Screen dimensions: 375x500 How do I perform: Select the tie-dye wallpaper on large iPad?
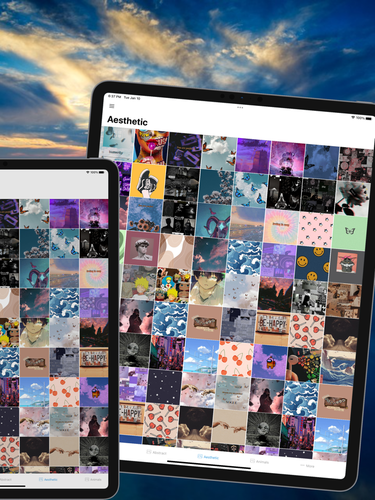[281, 226]
